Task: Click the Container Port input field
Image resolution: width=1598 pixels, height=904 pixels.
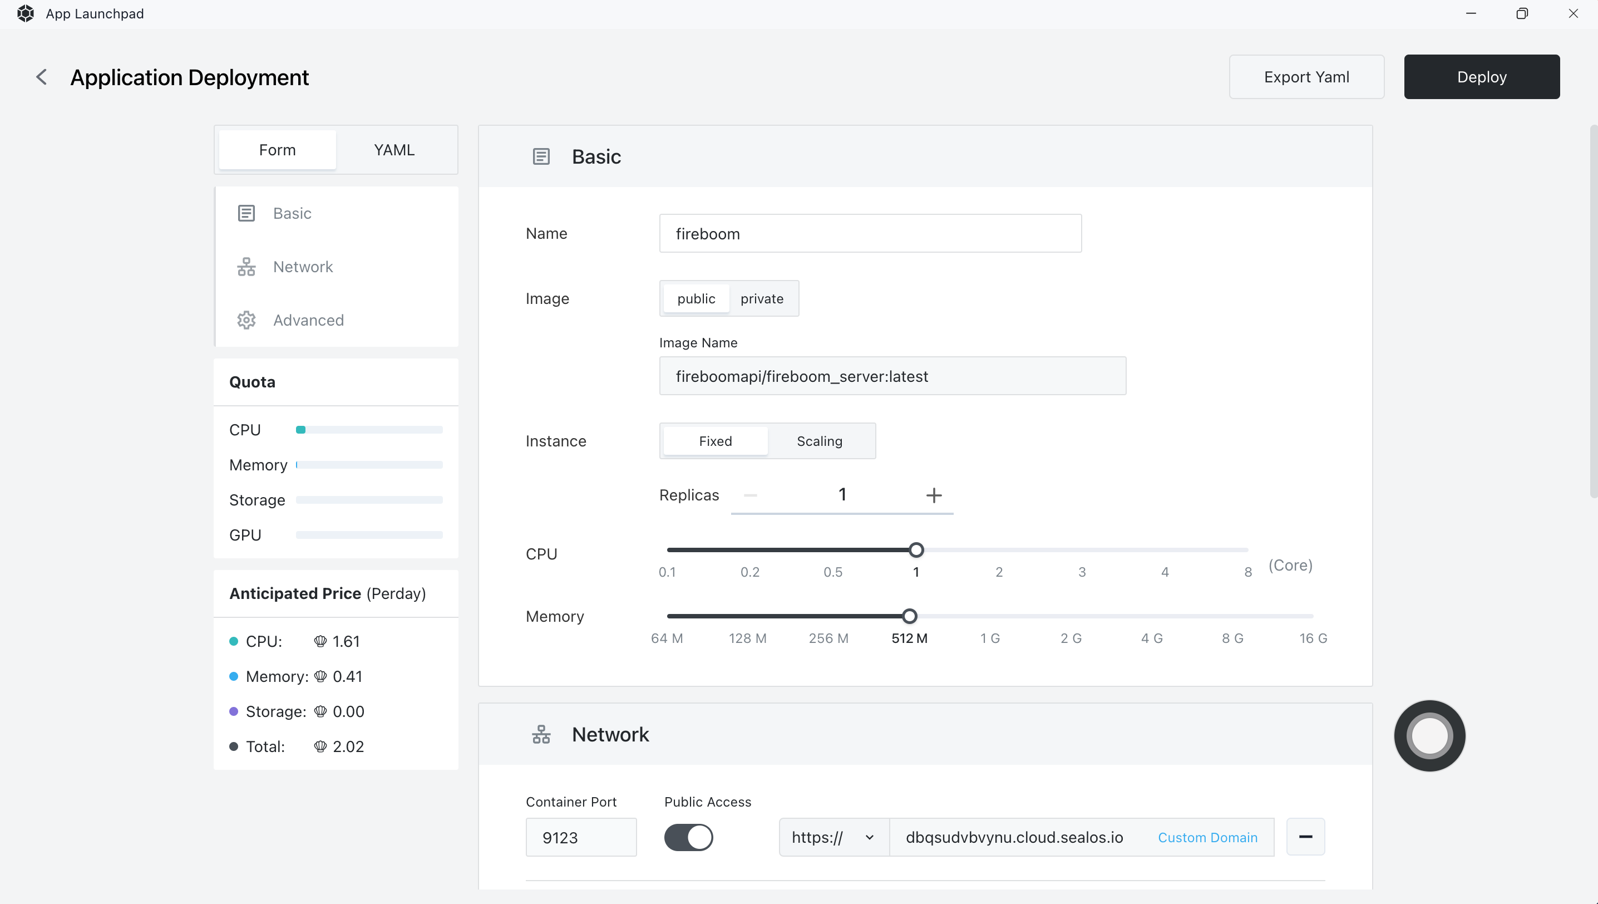Action: [x=581, y=837]
